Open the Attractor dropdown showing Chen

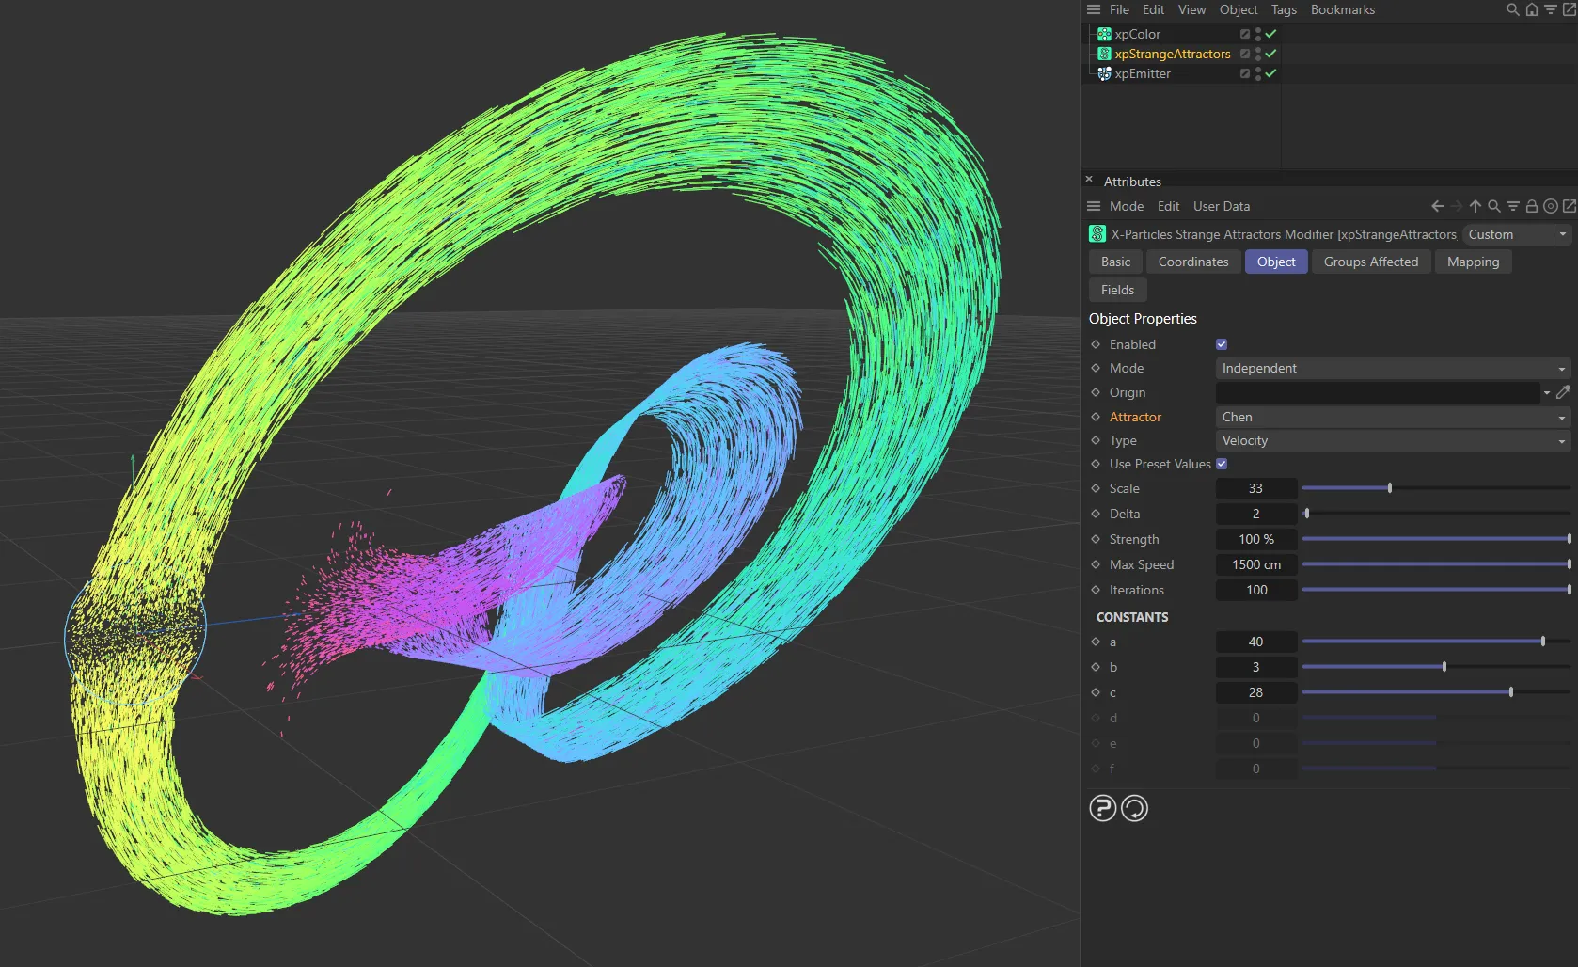1393,417
